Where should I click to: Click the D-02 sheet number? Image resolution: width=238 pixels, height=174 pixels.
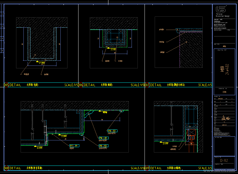[224, 160]
